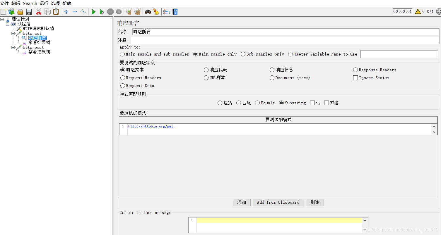441x235 pixels.
Task: Click the Clear broom-with-gear icon
Action: click(129, 12)
